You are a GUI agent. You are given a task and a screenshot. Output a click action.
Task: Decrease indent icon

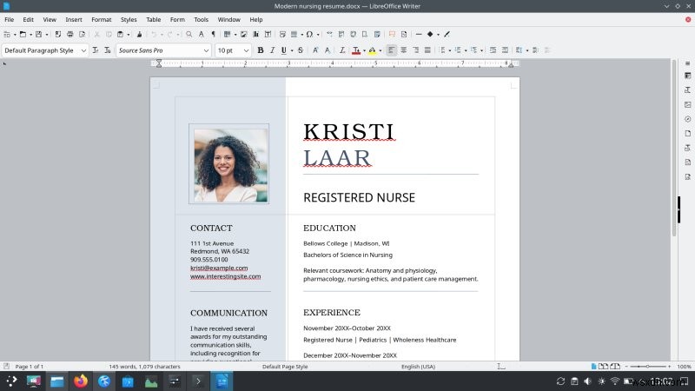(x=505, y=50)
